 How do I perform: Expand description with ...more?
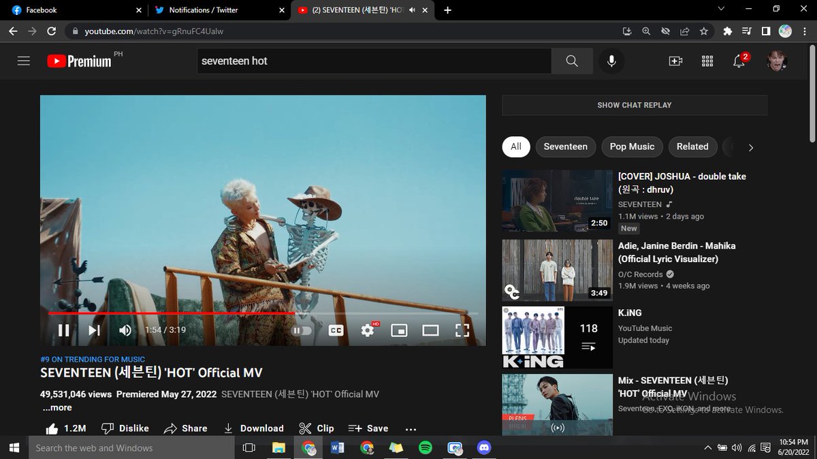click(x=57, y=407)
